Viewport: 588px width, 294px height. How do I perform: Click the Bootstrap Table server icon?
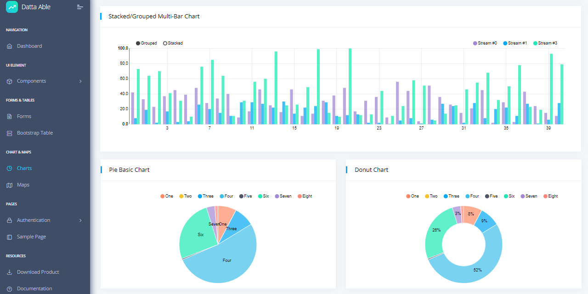click(x=10, y=133)
